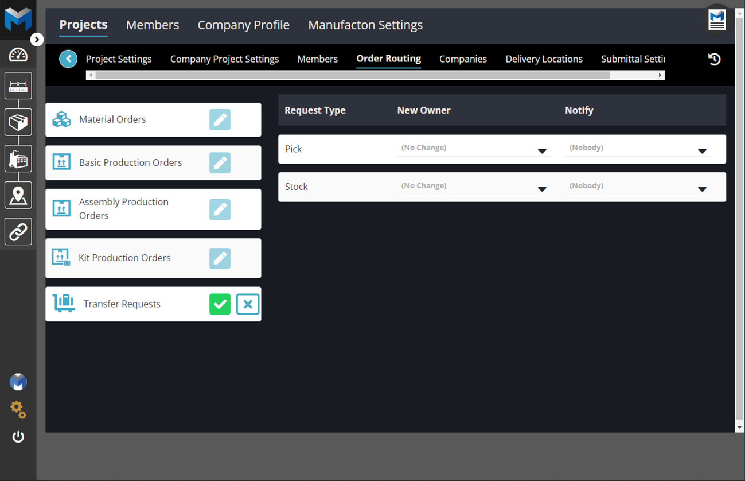Viewport: 745px width, 481px height.
Task: Select the map location pin sidebar icon
Action: pyautogui.click(x=18, y=195)
